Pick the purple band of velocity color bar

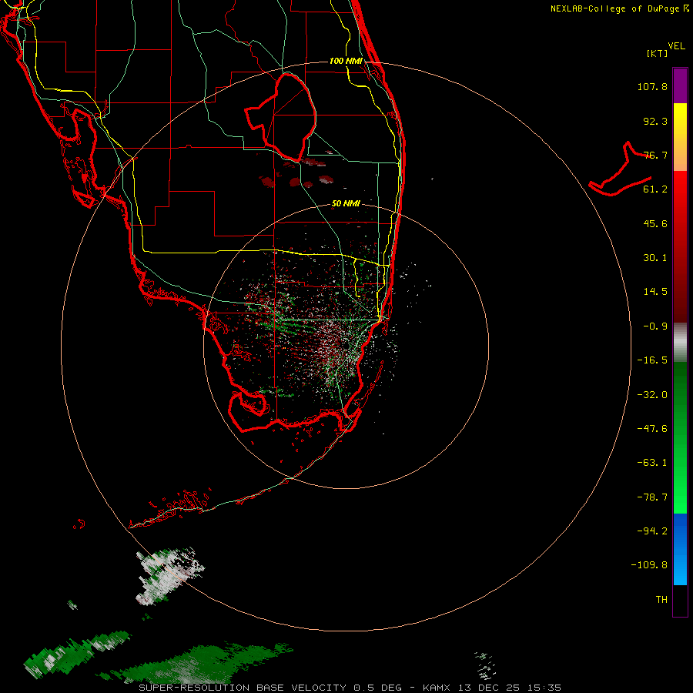(x=680, y=85)
